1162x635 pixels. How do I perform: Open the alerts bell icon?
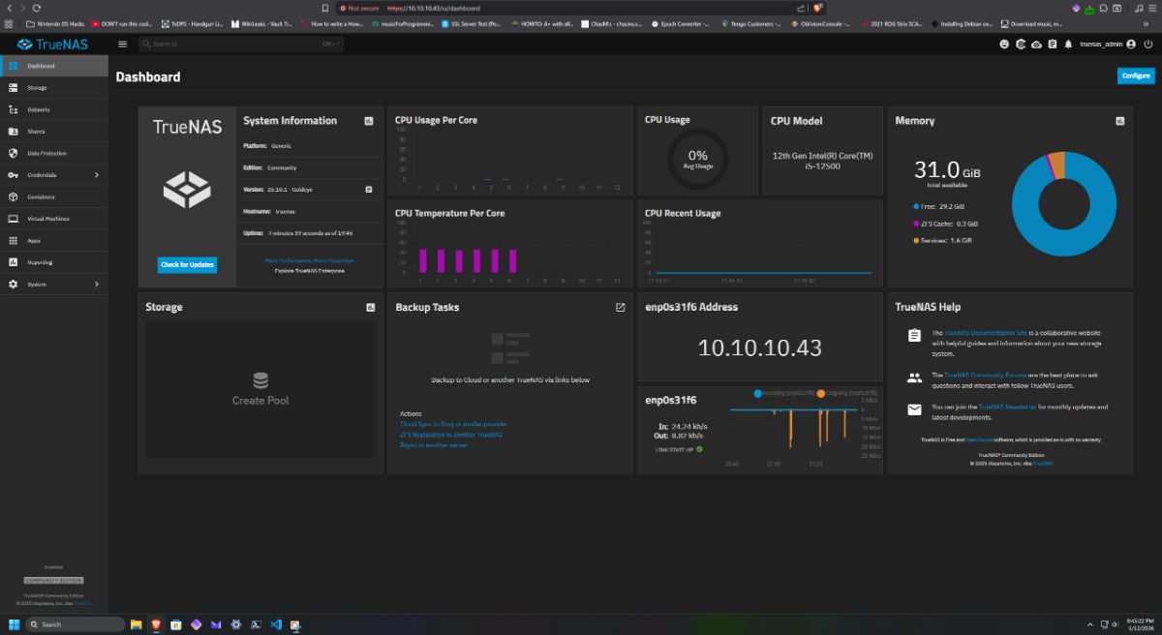pyautogui.click(x=1068, y=44)
